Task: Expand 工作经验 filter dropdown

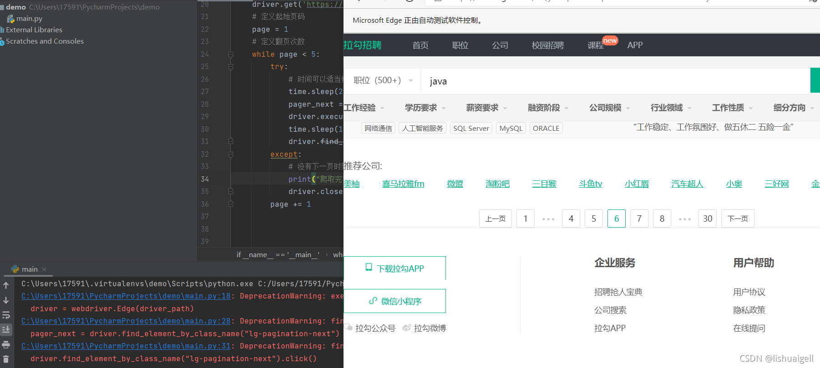Action: 364,108
